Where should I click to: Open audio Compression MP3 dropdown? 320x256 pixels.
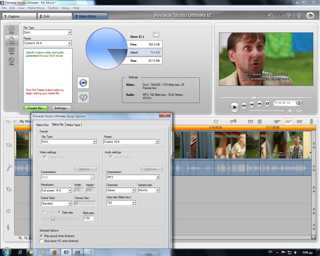158,177
